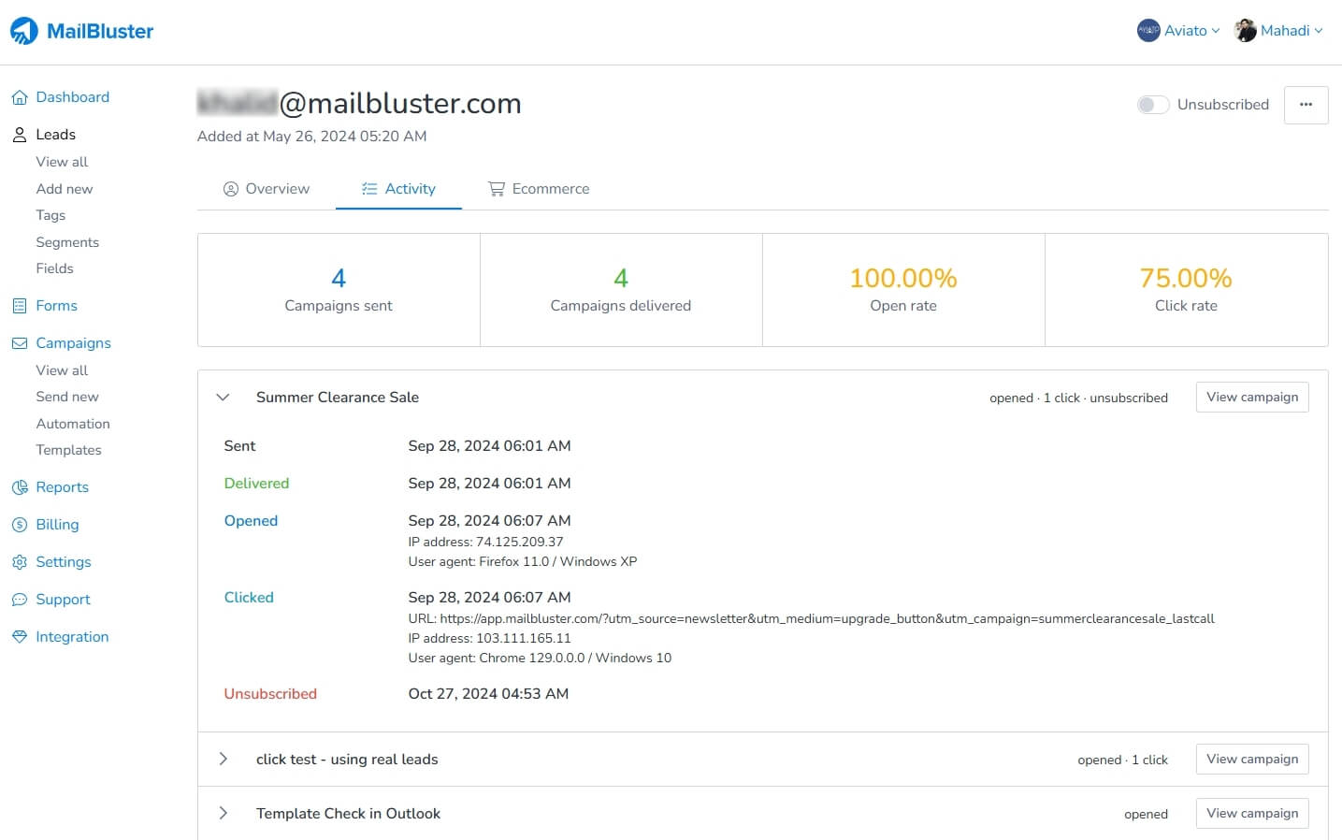
Task: Open the Integration section
Action: tap(71, 636)
